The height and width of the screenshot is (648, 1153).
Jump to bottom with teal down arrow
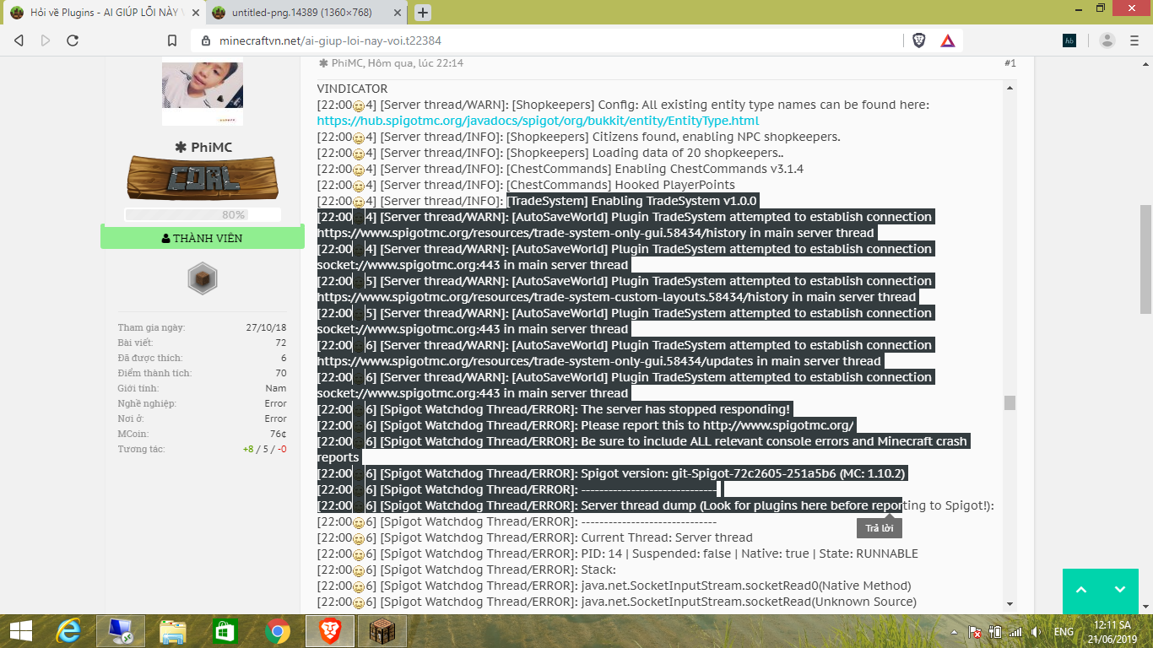[x=1120, y=590]
